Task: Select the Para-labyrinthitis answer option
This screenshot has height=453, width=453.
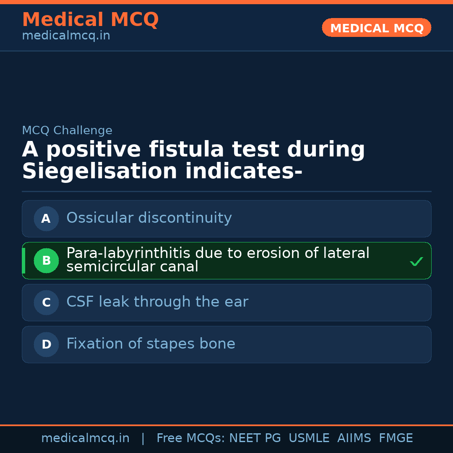Action: point(218,260)
